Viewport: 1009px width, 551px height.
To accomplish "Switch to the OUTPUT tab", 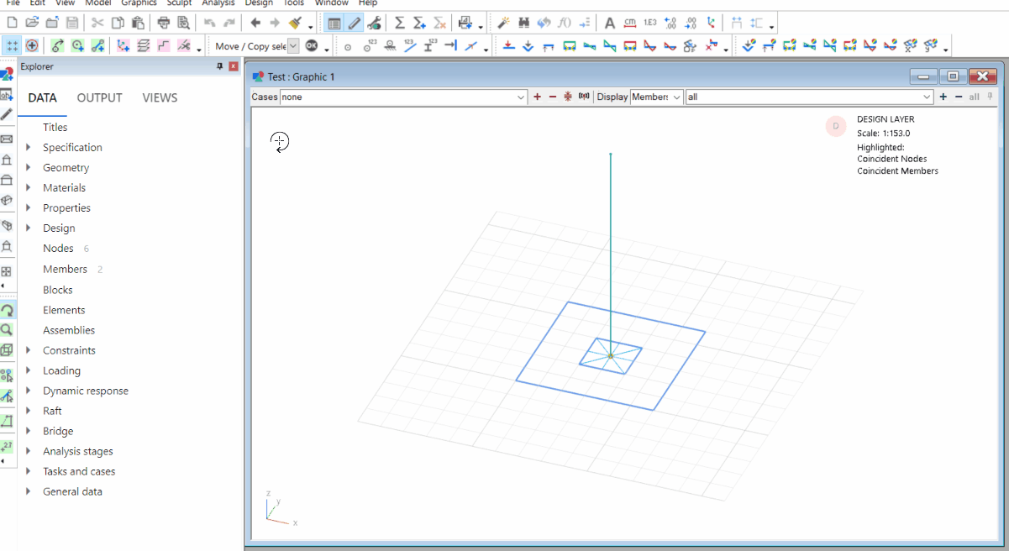I will click(99, 98).
